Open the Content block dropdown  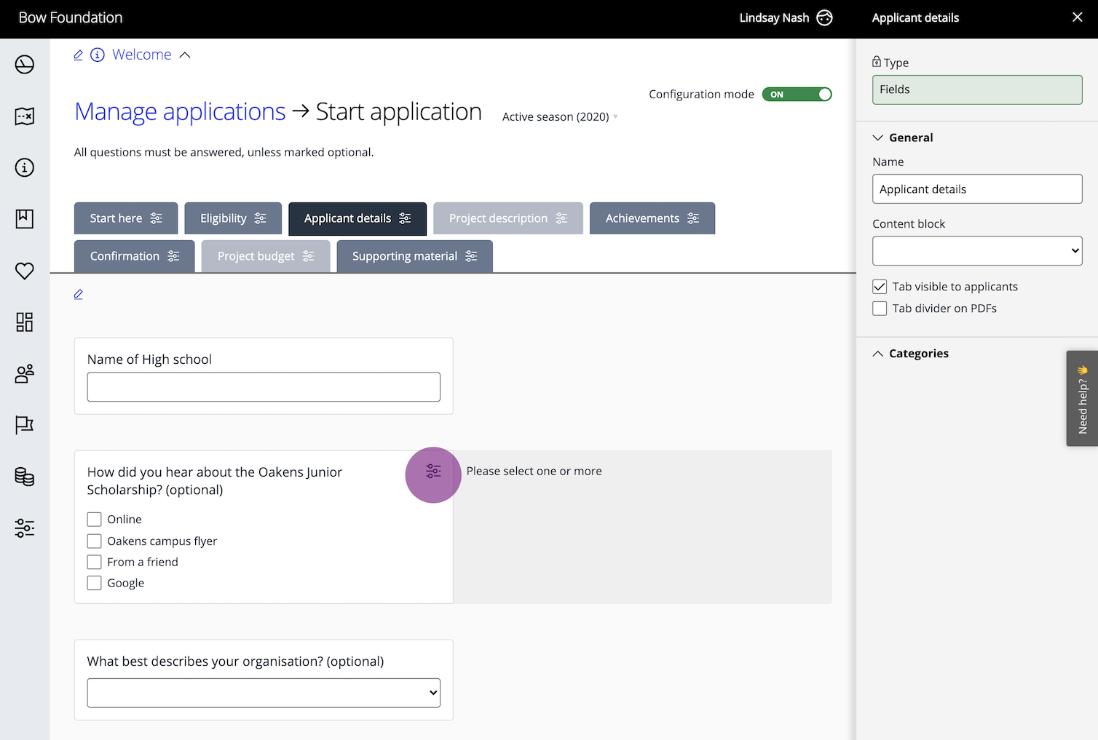[977, 251]
